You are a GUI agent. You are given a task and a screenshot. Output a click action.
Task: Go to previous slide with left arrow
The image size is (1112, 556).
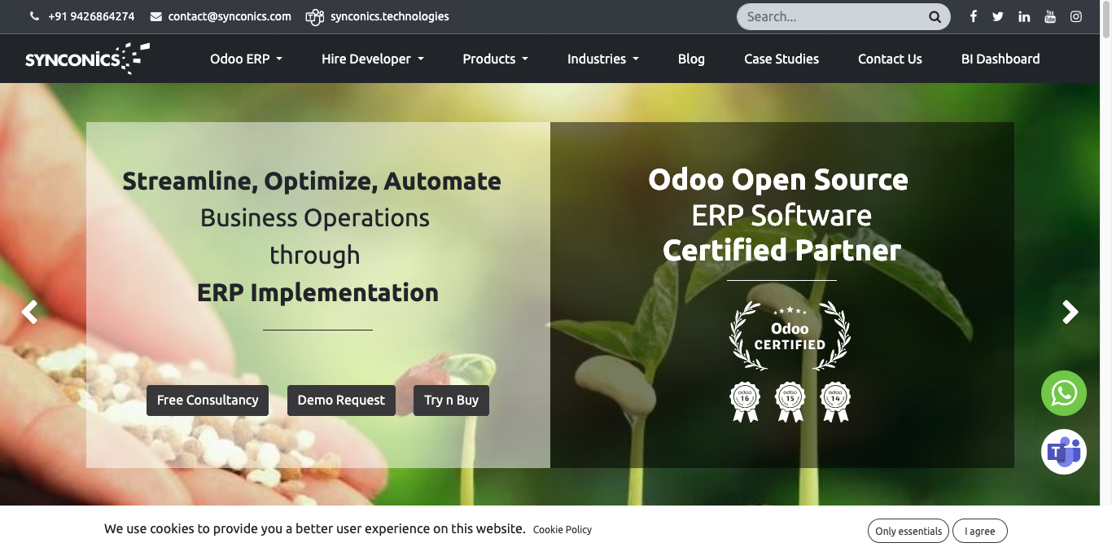[x=30, y=312]
